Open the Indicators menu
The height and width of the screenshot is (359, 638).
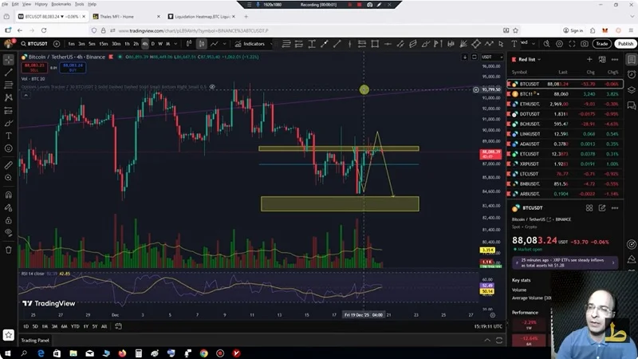point(250,44)
